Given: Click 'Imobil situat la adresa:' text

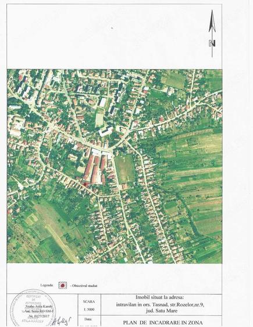Looking at the screenshot, I should (x=160, y=297).
